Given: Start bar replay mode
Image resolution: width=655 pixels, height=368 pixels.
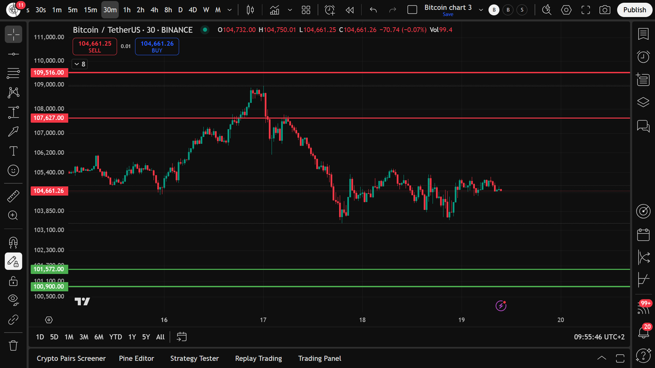Looking at the screenshot, I should click(x=350, y=10).
